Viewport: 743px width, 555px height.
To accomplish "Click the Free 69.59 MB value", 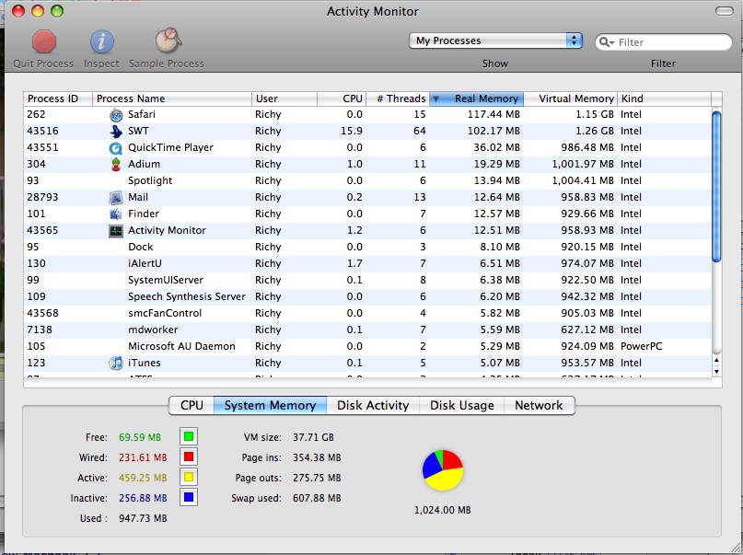I will tap(140, 437).
